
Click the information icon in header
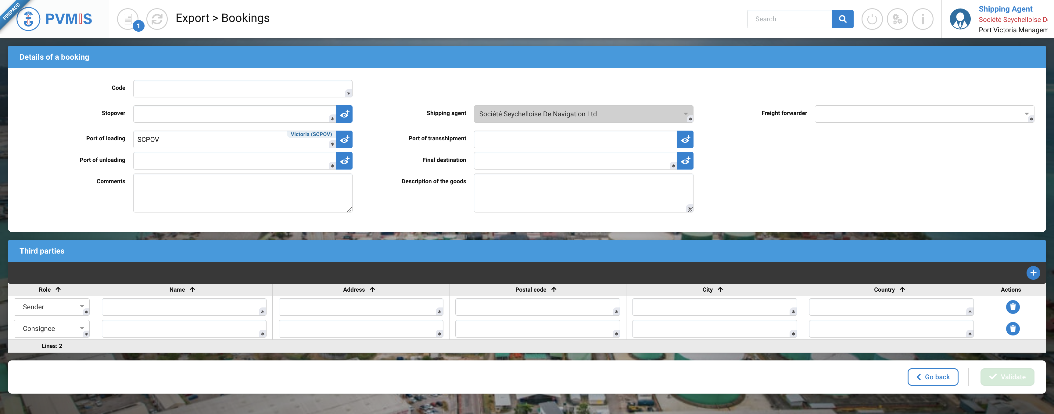[923, 19]
